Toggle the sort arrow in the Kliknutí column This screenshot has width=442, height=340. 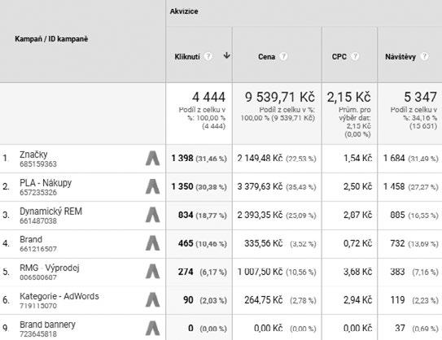226,55
